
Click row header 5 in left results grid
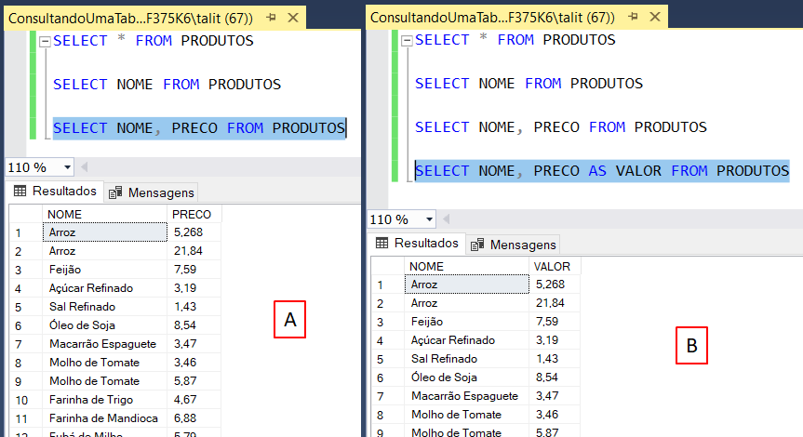tap(26, 307)
